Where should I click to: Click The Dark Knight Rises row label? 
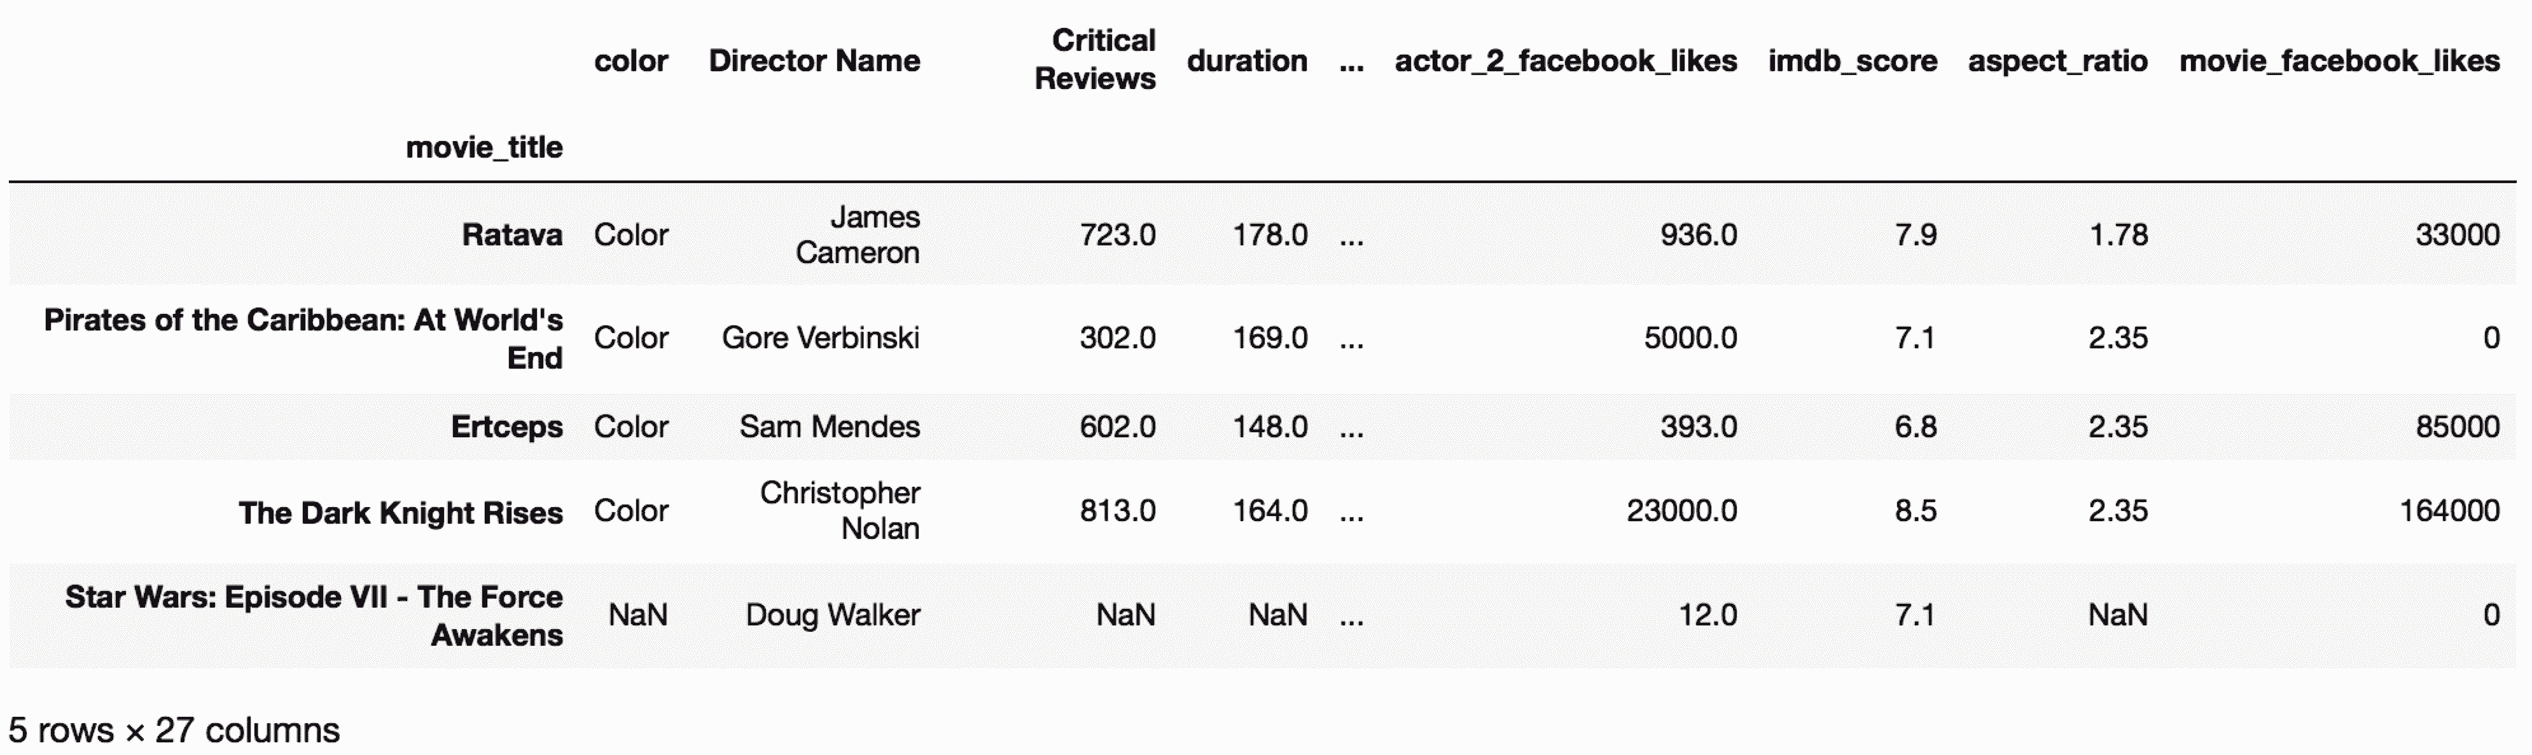pos(400,512)
